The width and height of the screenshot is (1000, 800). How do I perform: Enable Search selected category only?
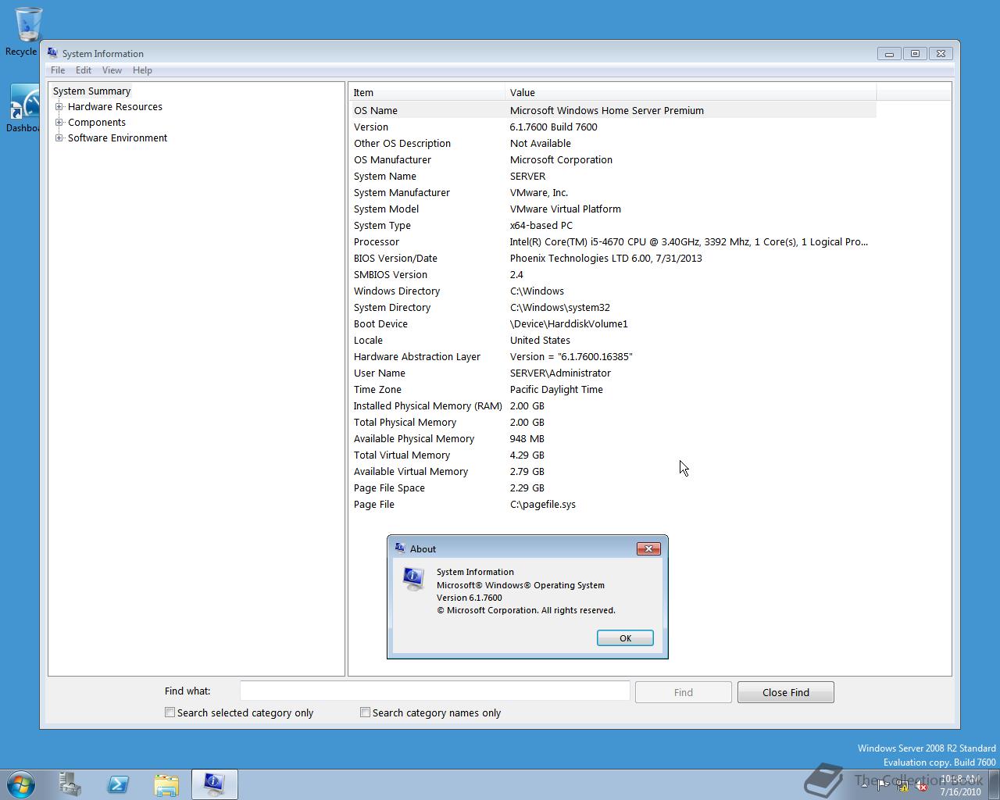(170, 712)
